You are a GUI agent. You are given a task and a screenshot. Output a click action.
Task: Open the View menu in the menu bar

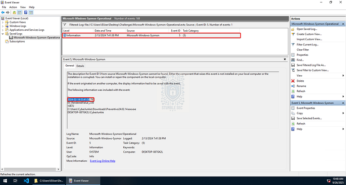[23, 7]
